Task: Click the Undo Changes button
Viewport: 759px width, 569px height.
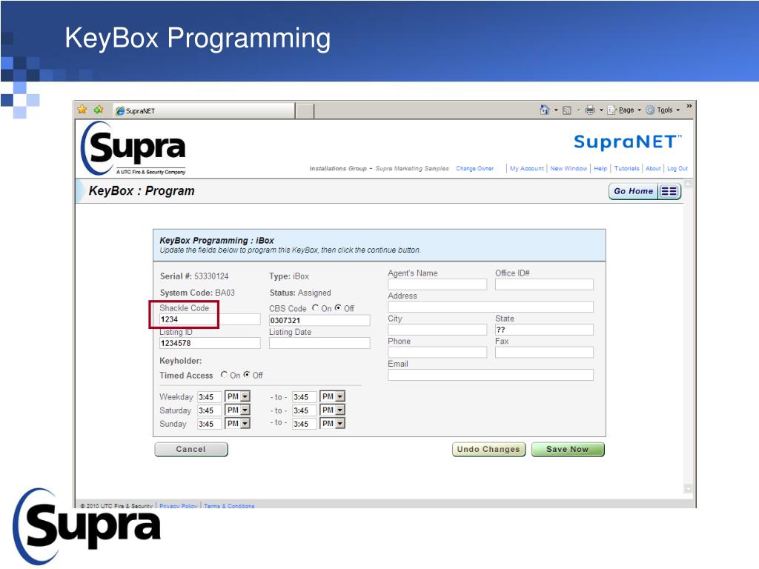Action: (488, 450)
